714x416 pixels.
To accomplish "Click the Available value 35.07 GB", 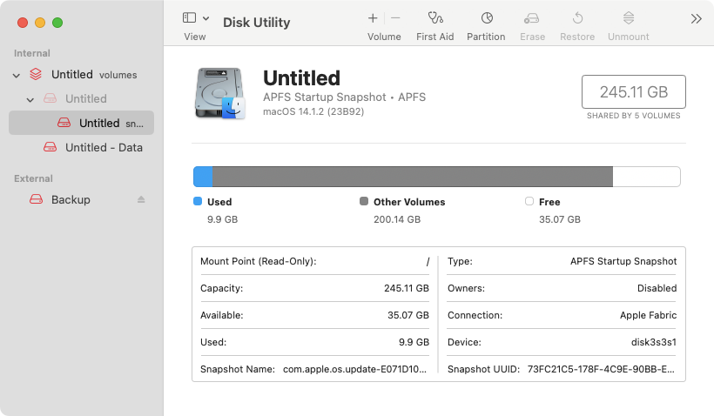I will (408, 315).
